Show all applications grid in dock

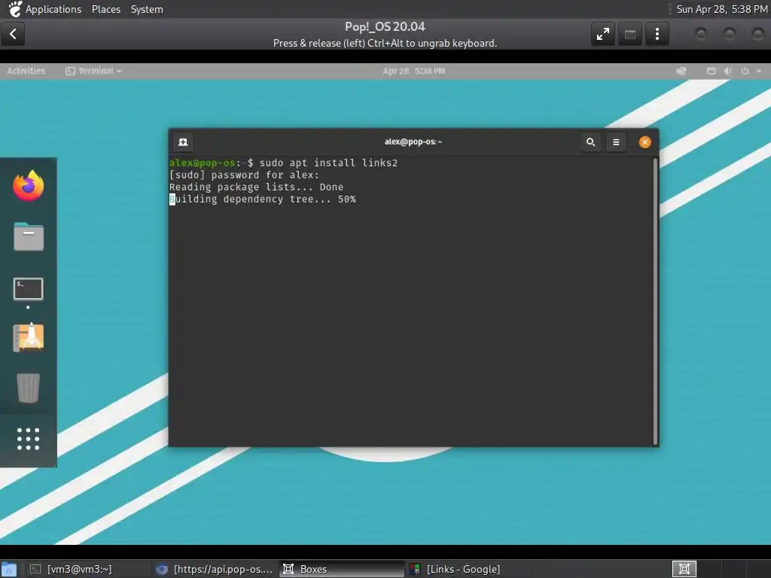pyautogui.click(x=28, y=439)
